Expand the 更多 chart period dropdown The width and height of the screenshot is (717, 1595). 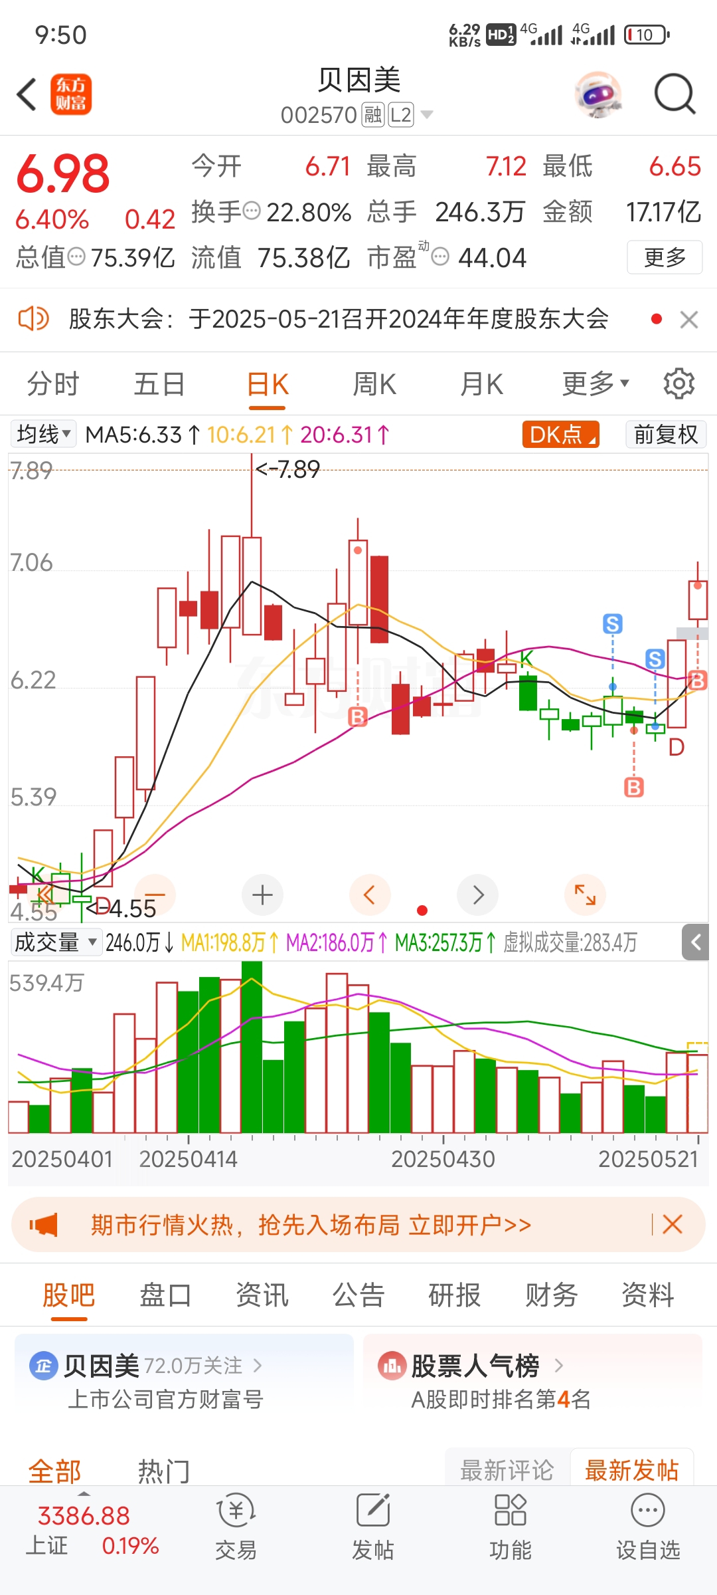point(595,384)
